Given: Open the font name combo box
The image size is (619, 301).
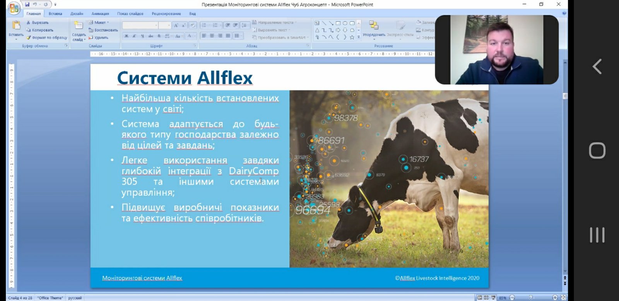Looking at the screenshot, I should point(140,26).
